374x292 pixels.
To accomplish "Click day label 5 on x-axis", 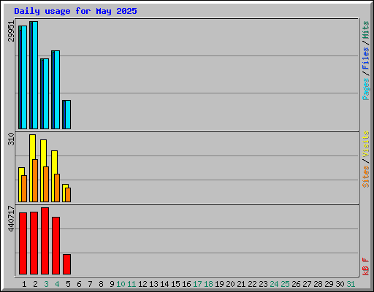I will coord(68,284).
